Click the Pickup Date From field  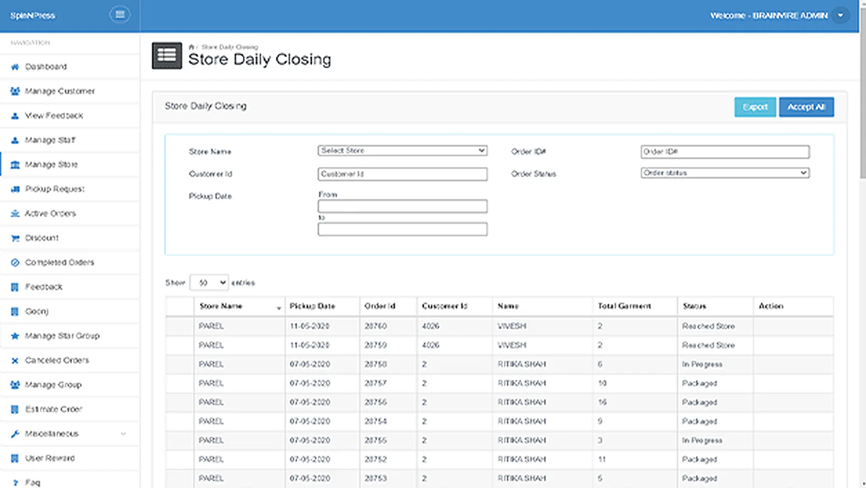402,206
